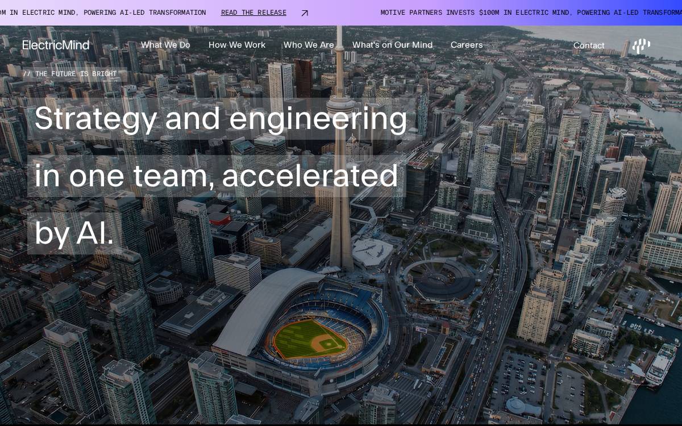Click the 'by AI.' headline line
682x426 pixels.
coord(74,233)
